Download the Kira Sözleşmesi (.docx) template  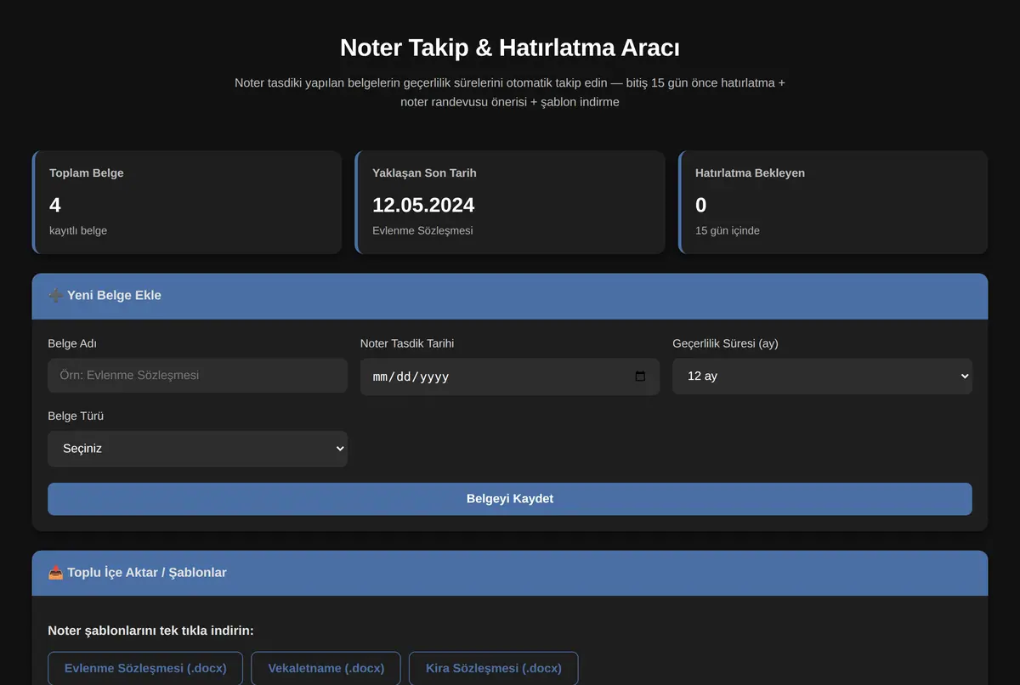tap(494, 668)
